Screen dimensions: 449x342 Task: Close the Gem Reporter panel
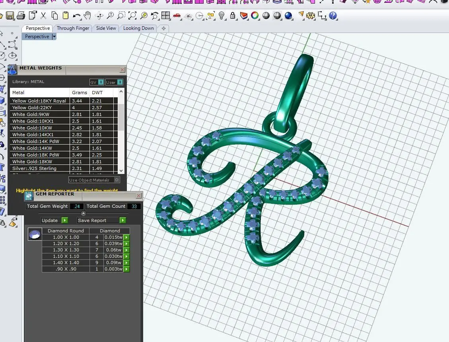pyautogui.click(x=138, y=195)
